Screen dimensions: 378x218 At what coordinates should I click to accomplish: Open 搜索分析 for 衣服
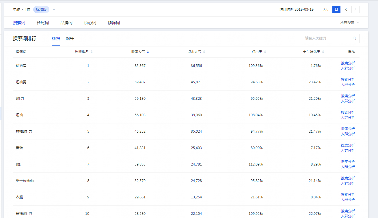[x=348, y=195]
